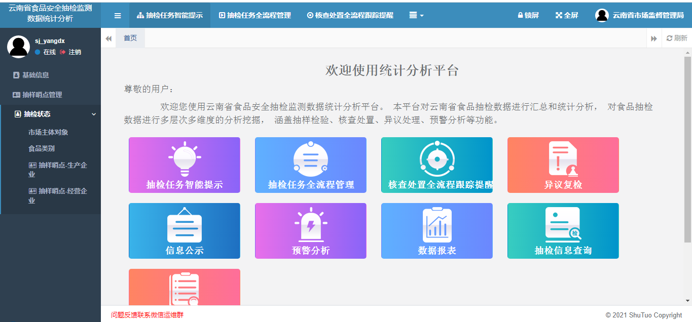The width and height of the screenshot is (692, 322).
Task: Open 抽检信息查询 search card
Action: point(563,231)
